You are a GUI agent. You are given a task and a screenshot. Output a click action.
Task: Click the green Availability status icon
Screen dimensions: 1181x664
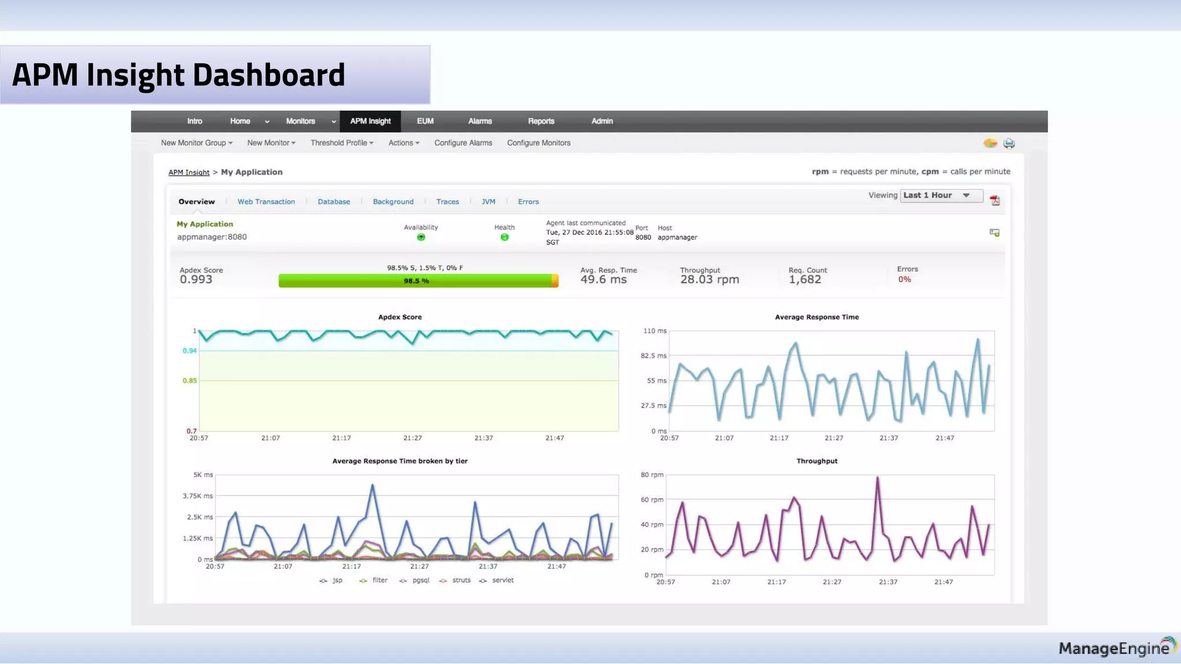click(x=421, y=237)
